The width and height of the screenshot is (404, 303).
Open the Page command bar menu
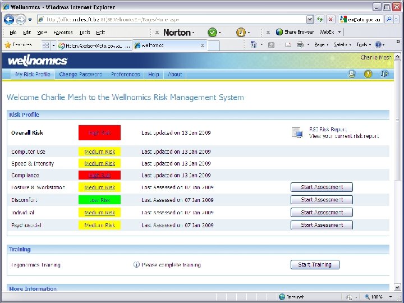(x=322, y=45)
